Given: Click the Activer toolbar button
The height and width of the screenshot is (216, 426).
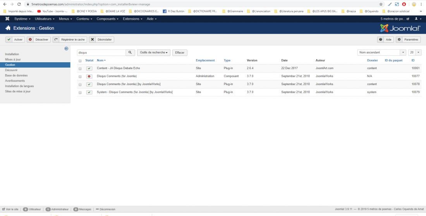Looking at the screenshot, I should coord(15,39).
